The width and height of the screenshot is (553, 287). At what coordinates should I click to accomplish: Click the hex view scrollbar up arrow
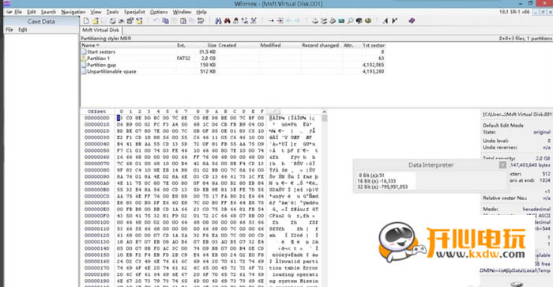pos(324,112)
